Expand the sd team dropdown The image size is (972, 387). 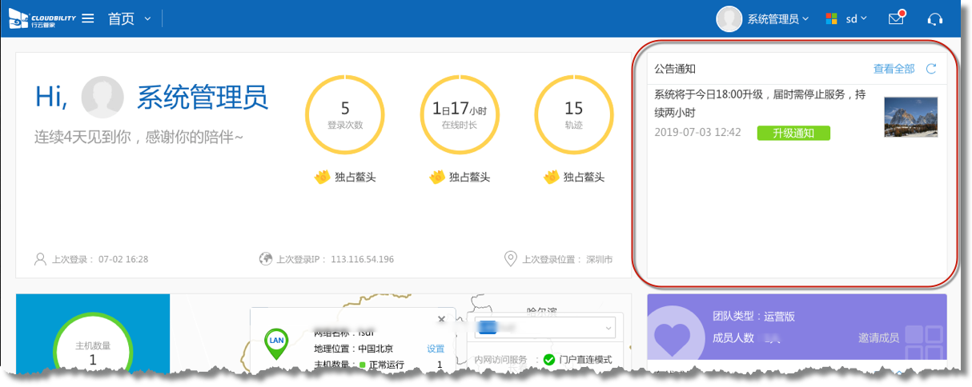click(x=856, y=18)
